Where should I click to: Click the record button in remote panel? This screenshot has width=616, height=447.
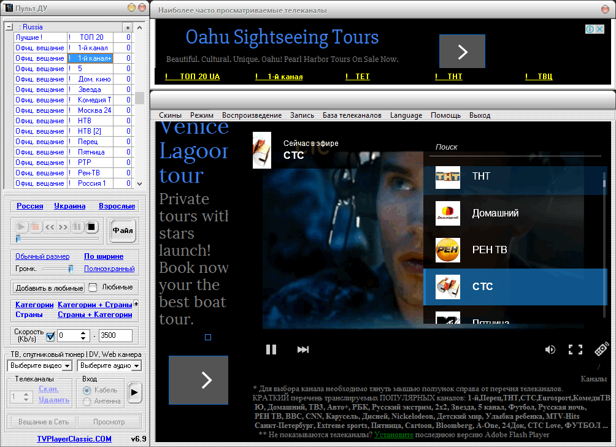pos(36,227)
